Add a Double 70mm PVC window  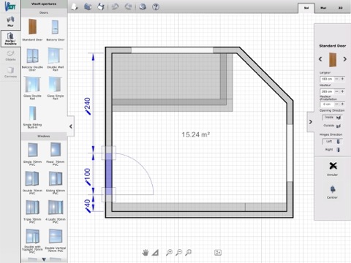[x=32, y=183]
